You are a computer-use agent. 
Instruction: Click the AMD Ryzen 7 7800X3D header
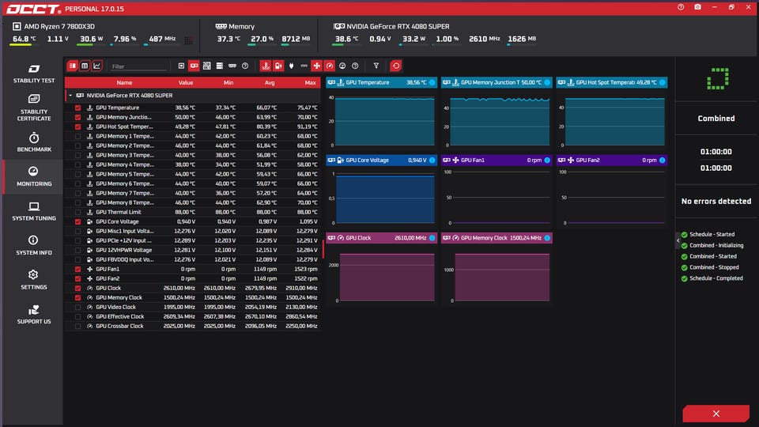(54, 27)
